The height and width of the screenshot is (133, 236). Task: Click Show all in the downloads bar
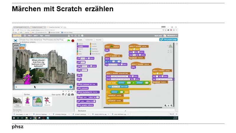(172, 114)
